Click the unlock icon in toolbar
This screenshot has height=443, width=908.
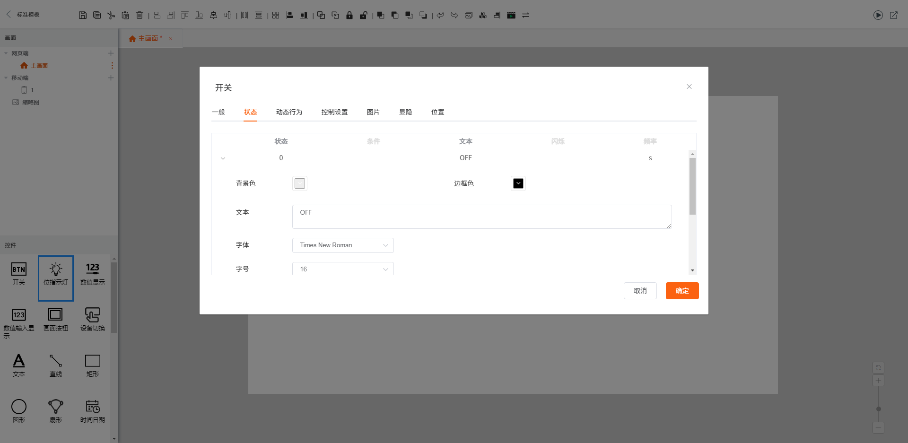[364, 15]
